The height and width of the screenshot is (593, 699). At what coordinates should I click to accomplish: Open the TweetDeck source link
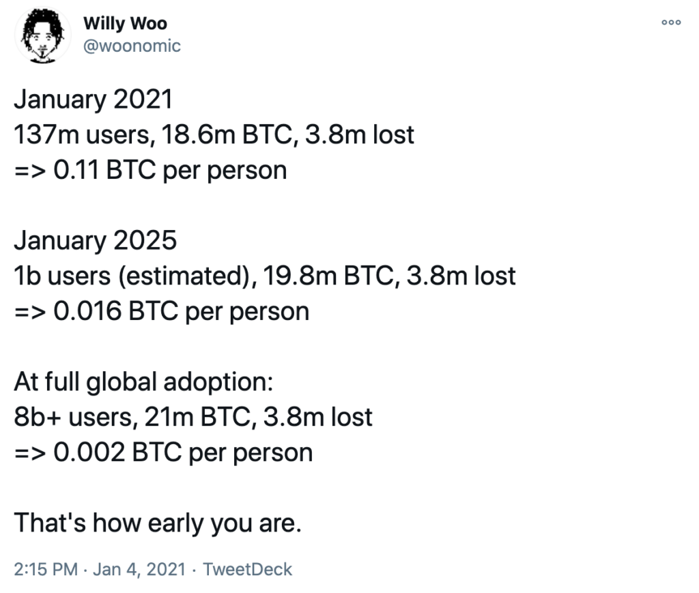247,569
